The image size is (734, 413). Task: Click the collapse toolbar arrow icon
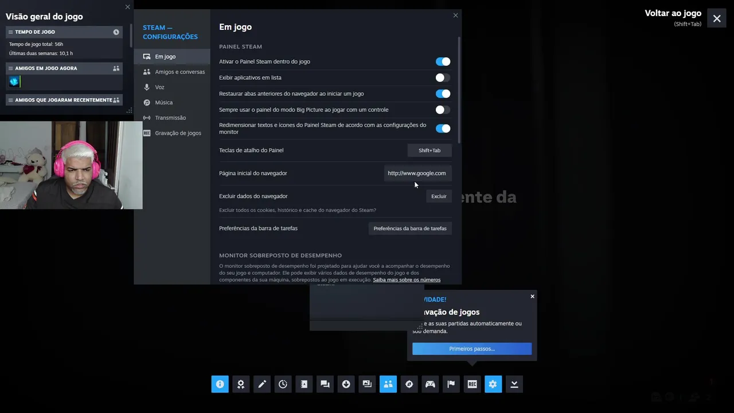tap(514, 384)
